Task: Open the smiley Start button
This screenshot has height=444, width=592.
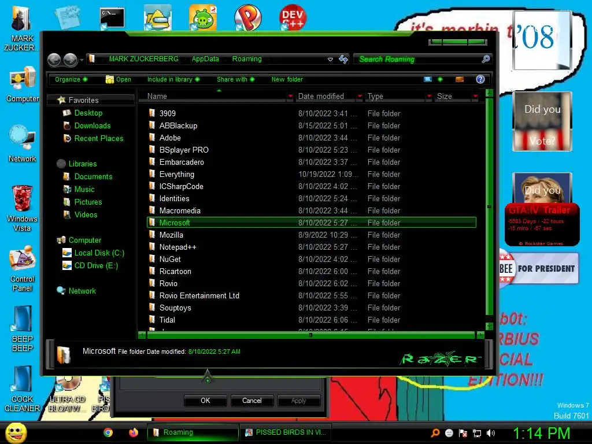Action: pos(16,432)
